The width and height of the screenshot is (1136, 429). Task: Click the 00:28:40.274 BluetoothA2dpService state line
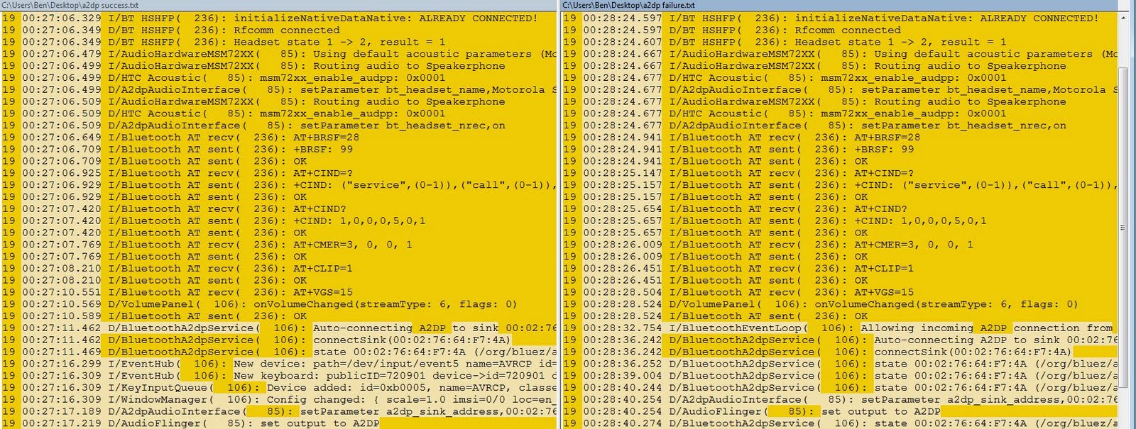coord(839,423)
